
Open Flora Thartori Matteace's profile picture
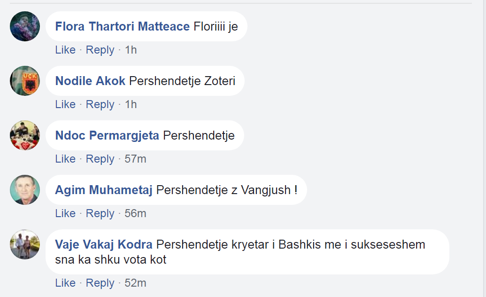click(x=25, y=26)
